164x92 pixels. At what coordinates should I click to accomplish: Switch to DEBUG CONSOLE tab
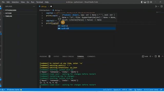coord(68,56)
